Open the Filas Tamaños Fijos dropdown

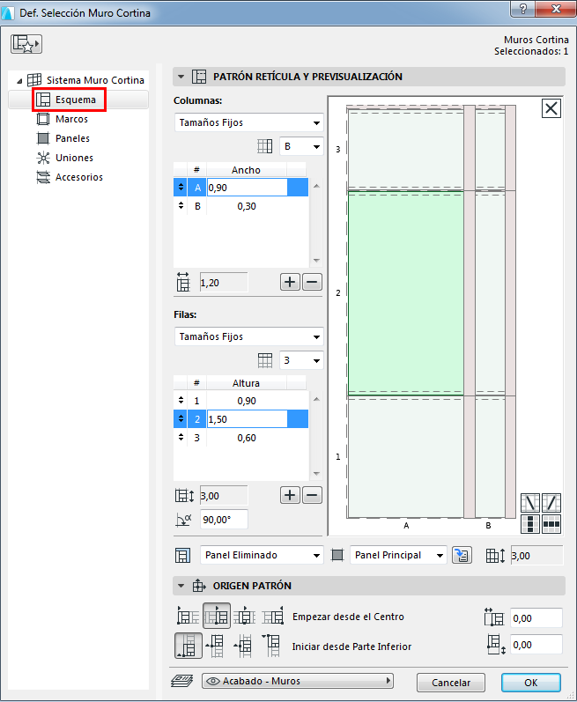coord(249,336)
